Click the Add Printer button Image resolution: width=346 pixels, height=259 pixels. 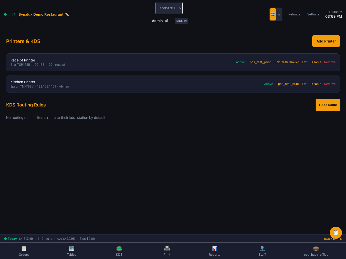click(326, 41)
